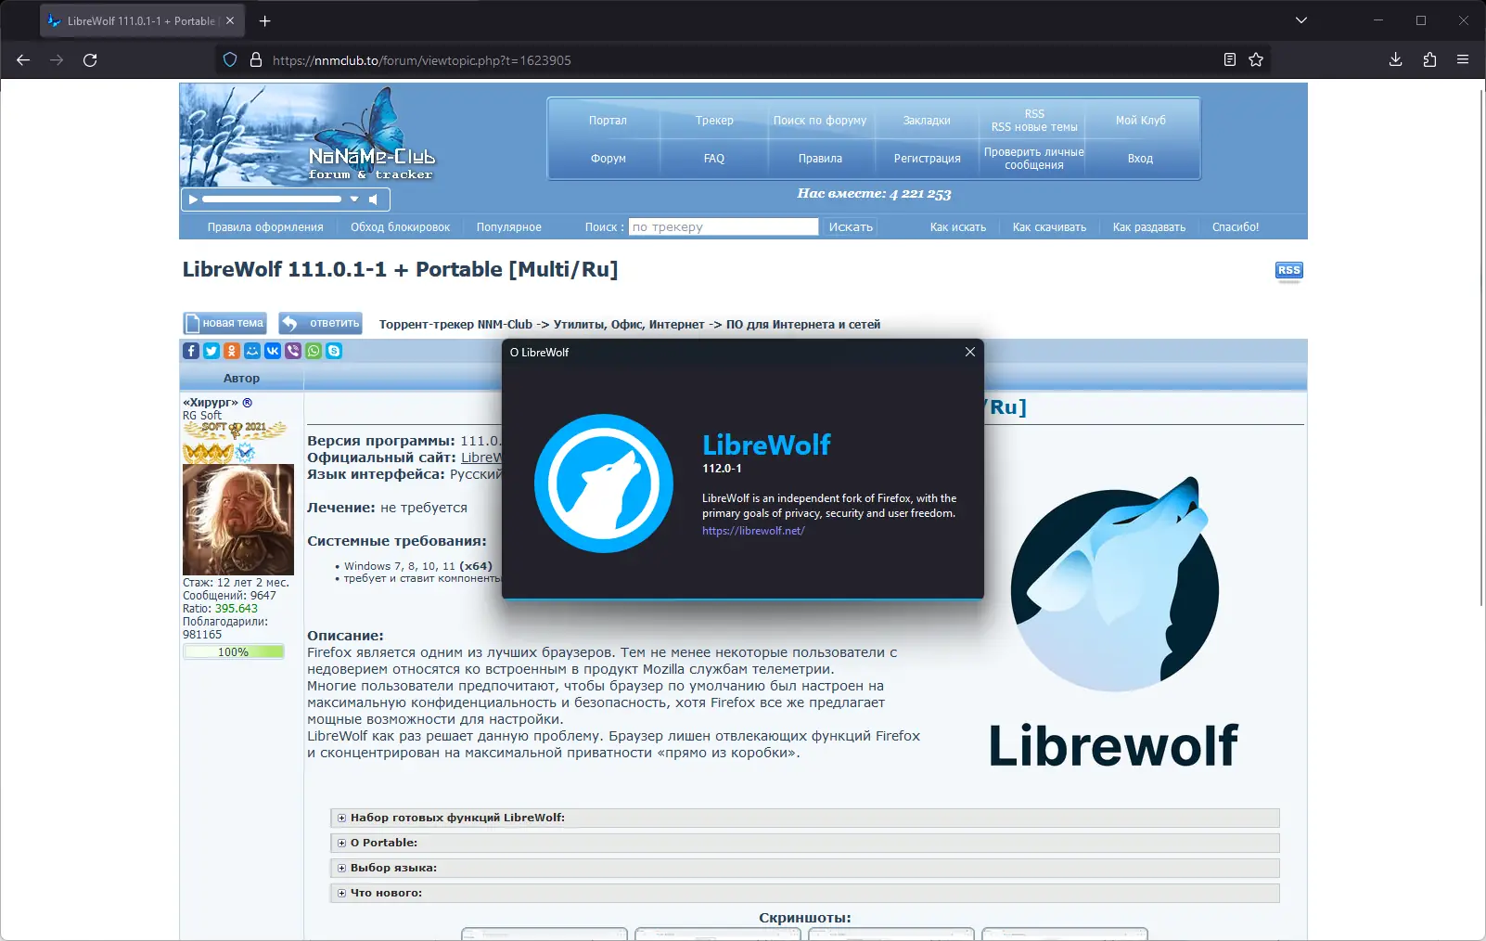Mute the radio player speaker icon
This screenshot has height=941, width=1486.
tap(373, 200)
